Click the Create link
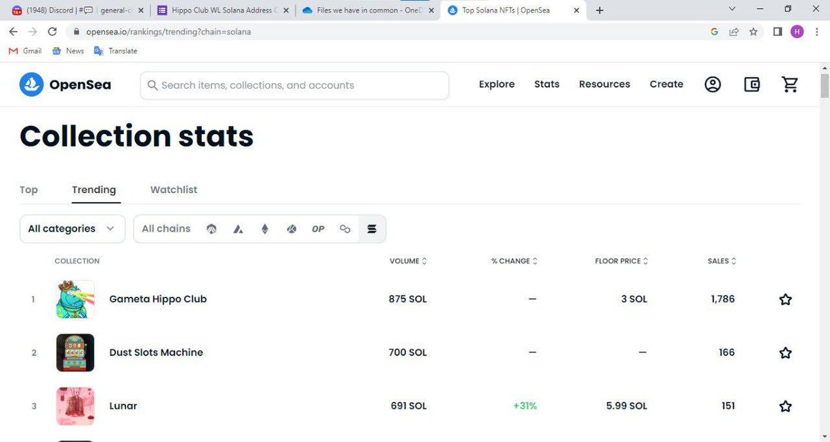Screen dimensions: 830x442 pyautogui.click(x=666, y=84)
